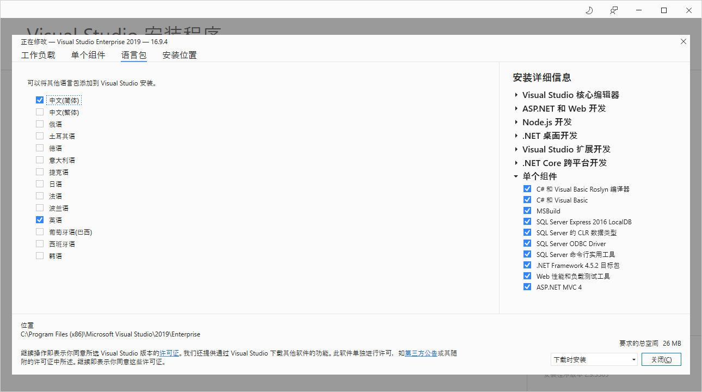Select the 韩语 language pack
Screen dimensions: 702x392
pyautogui.click(x=40, y=256)
